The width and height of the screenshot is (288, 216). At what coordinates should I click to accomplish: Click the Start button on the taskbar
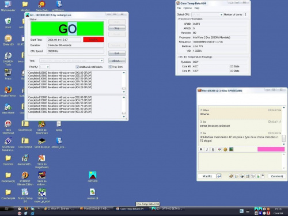[x=7, y=209]
